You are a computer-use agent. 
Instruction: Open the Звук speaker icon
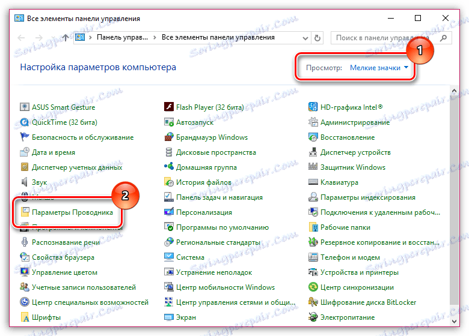24,182
